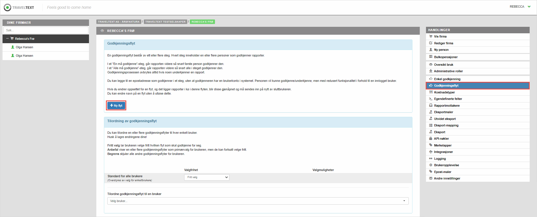Select first Olga Hansen in company list
This screenshot has width=537, height=217.
tap(24, 47)
